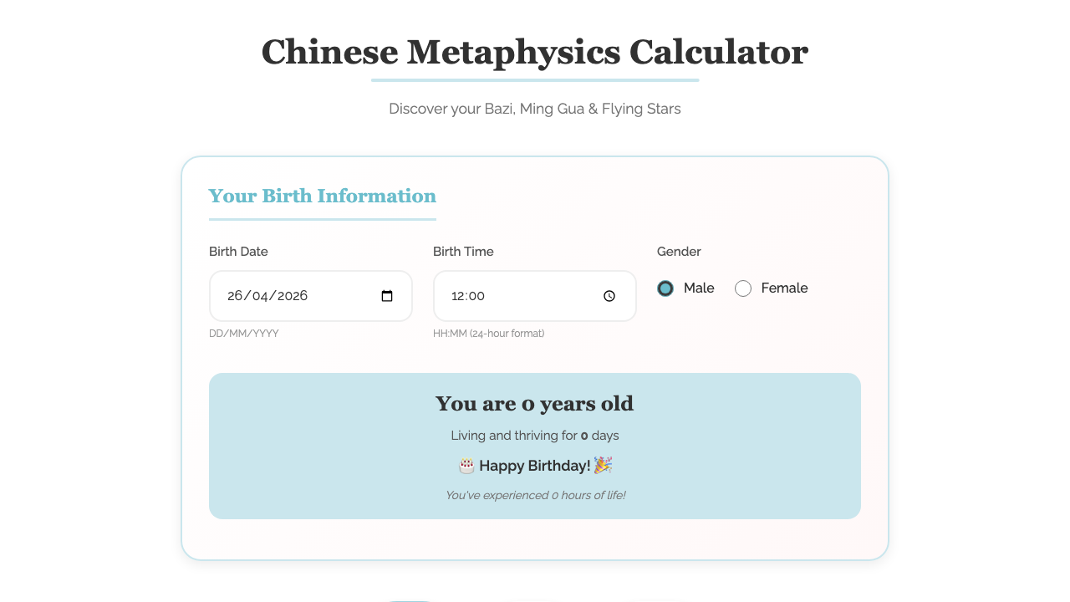The image size is (1070, 602).
Task: Open the clock picker on Birth Time field
Action: coord(609,295)
